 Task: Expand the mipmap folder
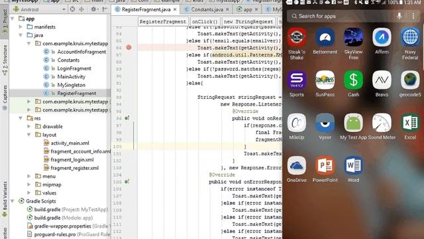pyautogui.click(x=29, y=185)
